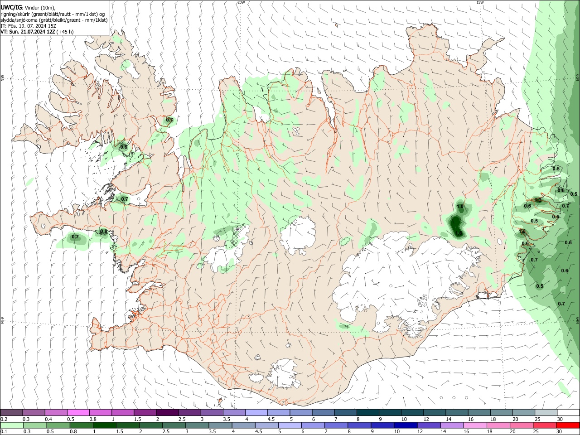Click the 8 blue swatch in lower legend
Viewport: 580px width, 435px height.
(x=359, y=425)
